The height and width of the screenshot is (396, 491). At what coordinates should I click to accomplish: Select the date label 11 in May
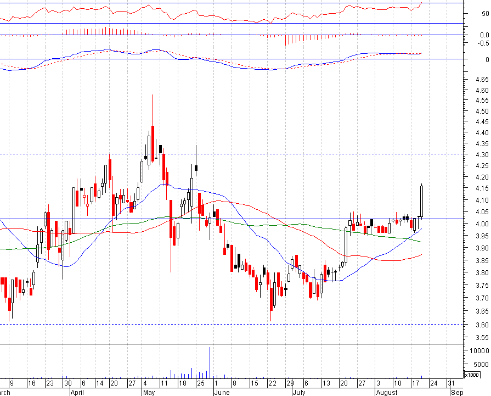coord(164,383)
